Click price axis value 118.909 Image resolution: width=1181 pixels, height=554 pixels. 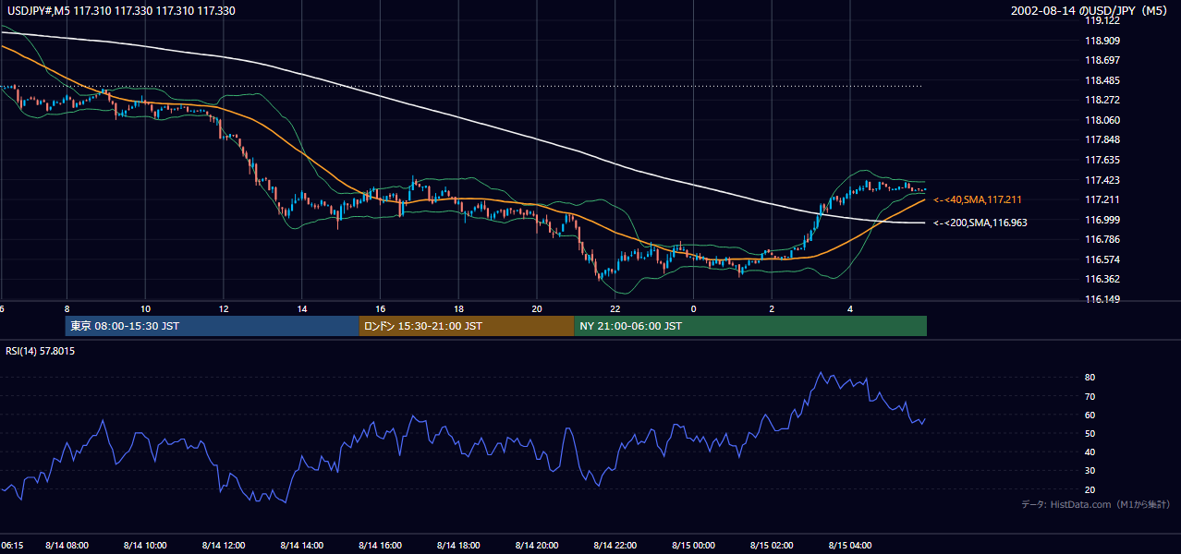(x=1102, y=41)
